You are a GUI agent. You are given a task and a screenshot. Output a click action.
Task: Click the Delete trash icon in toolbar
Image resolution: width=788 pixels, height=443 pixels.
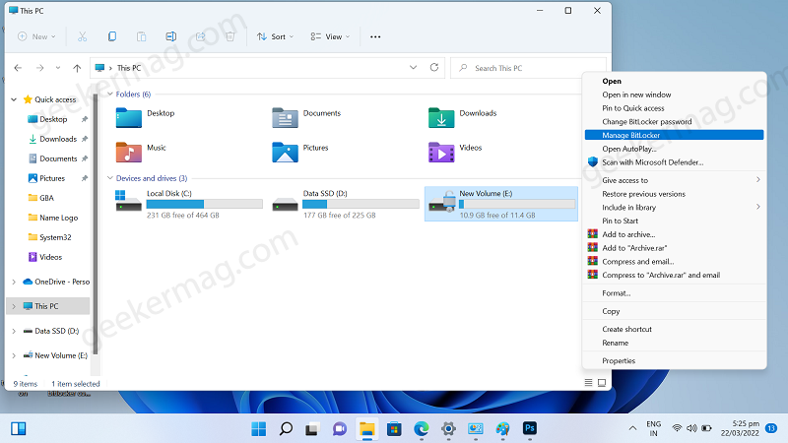pos(230,36)
